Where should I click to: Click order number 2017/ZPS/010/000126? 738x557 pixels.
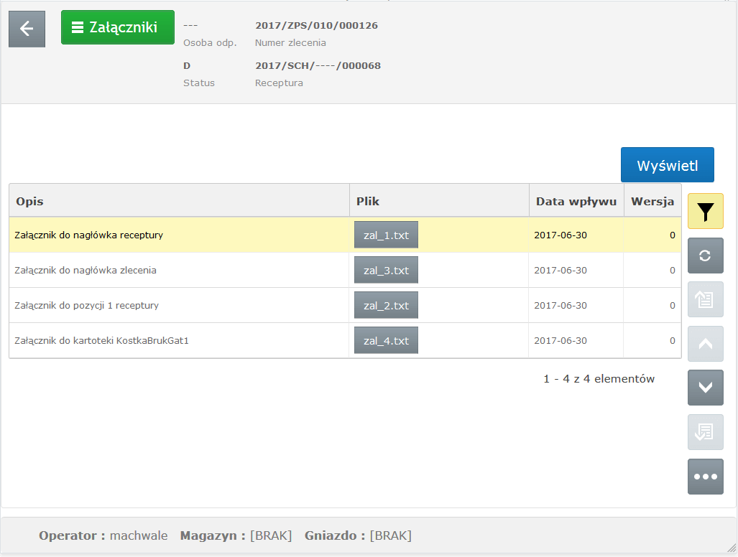point(316,25)
